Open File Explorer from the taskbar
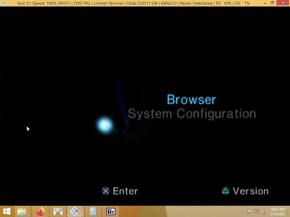Screen dimensions: 290x217 pyautogui.click(x=22, y=211)
